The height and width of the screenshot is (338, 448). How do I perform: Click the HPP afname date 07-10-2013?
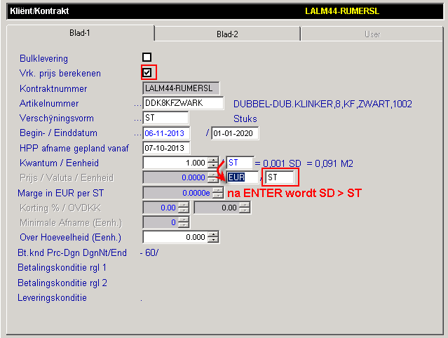(x=166, y=148)
